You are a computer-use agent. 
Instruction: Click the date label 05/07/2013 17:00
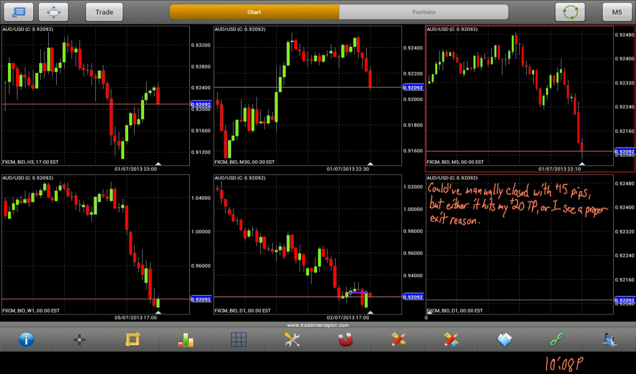click(136, 318)
